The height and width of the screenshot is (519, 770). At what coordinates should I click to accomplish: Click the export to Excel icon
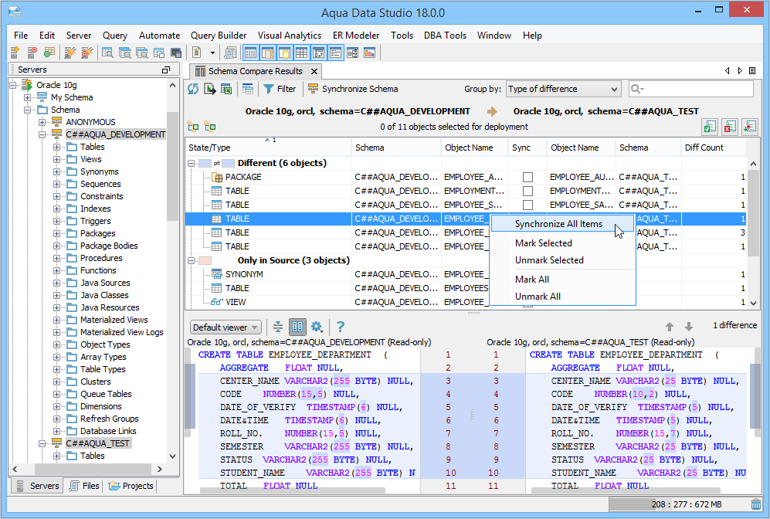point(226,89)
